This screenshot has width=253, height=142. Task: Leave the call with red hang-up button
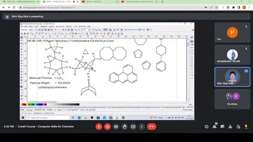(151, 127)
